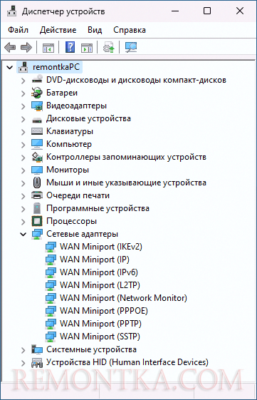This screenshot has height=400, width=257.
Task: Open the Действие menu
Action: click(58, 30)
